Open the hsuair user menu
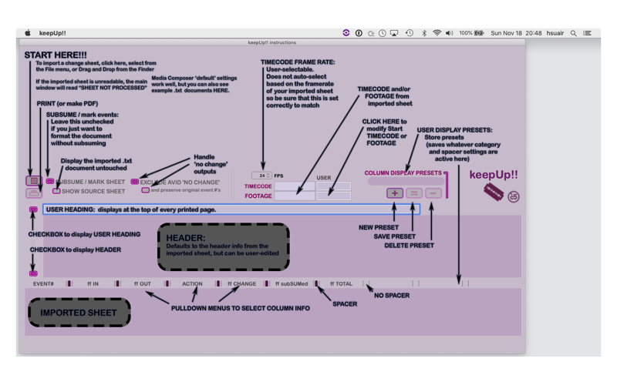This screenshot has height=385, width=617. click(x=555, y=33)
